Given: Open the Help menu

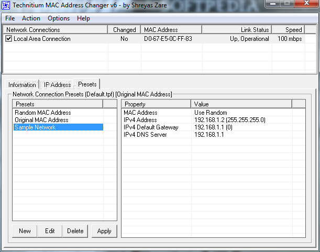Looking at the screenshot, I should coord(83,18).
